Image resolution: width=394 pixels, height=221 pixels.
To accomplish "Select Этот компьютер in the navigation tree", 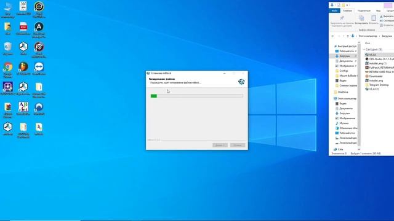I will [345, 99].
